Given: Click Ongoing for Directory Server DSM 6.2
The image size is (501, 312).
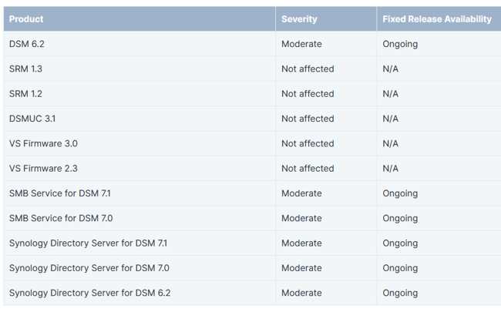Looking at the screenshot, I should tap(400, 294).
